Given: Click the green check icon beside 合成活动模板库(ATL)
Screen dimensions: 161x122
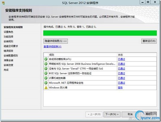Looking at the screenshot, I should (46, 59).
